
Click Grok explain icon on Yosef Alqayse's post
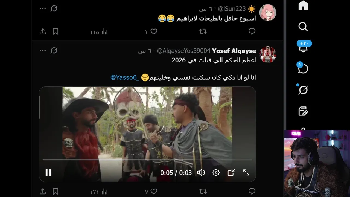[x=54, y=50]
